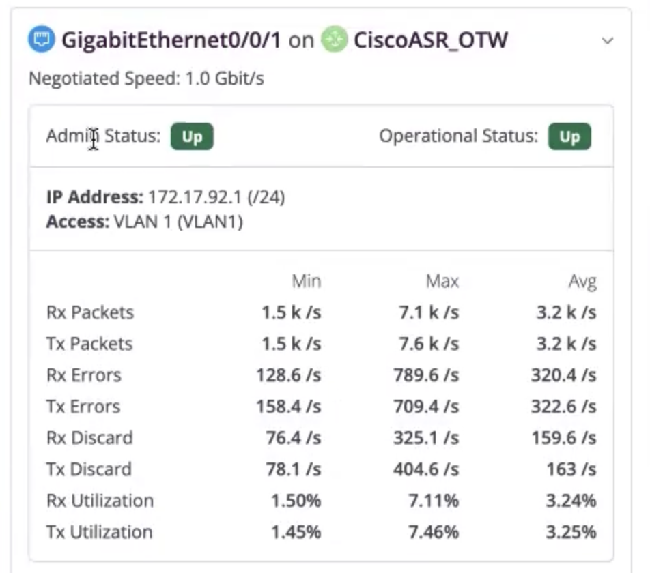The image size is (650, 573).
Task: Click the Rx Utilization row label
Action: pos(100,501)
